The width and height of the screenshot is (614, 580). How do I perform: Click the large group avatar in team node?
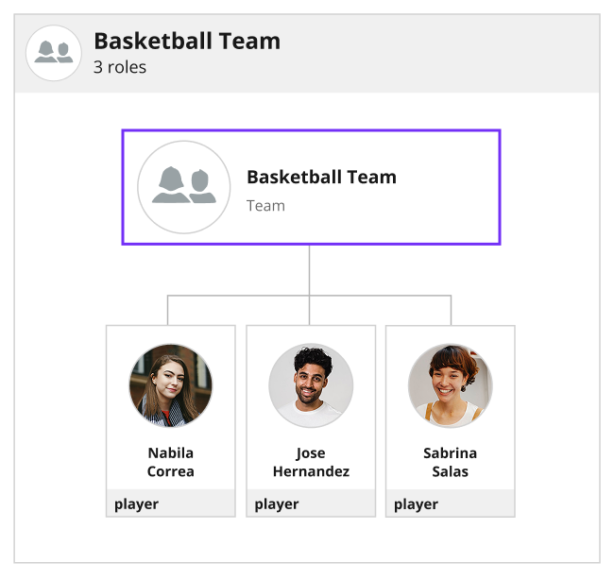click(184, 187)
